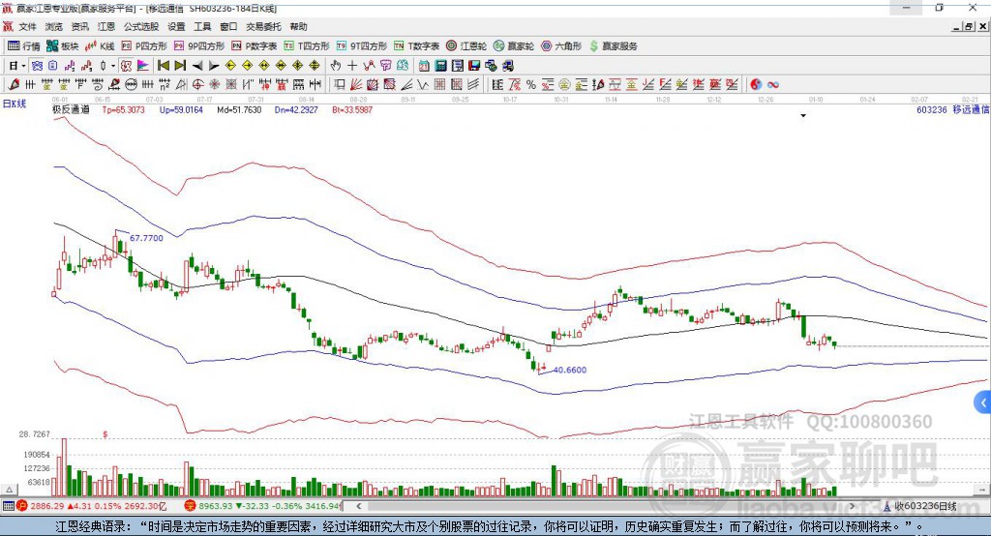Select the hand pan tool
Screen dimensions: 991x536
[336, 66]
